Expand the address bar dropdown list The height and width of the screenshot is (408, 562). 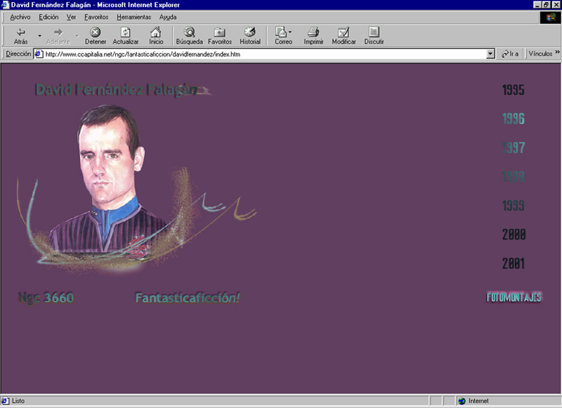[490, 54]
